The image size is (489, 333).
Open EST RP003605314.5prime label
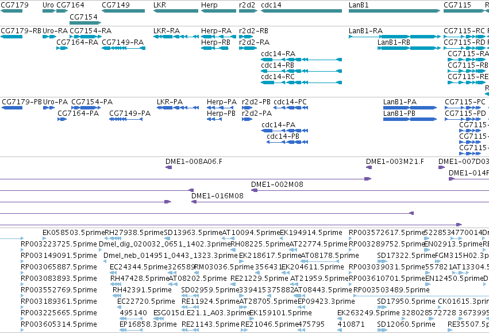(x=59, y=324)
